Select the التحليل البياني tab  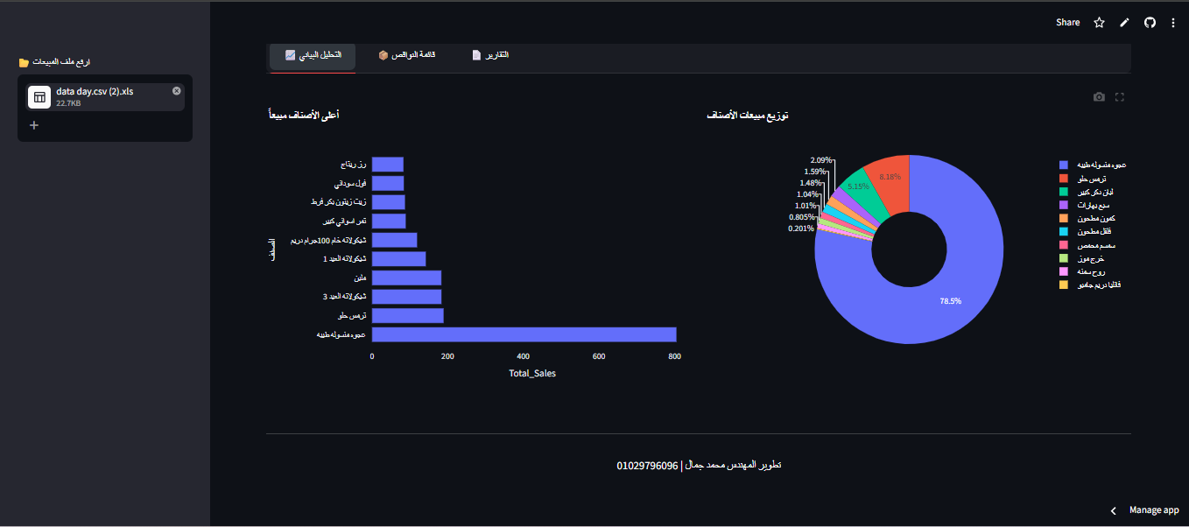tap(313, 55)
